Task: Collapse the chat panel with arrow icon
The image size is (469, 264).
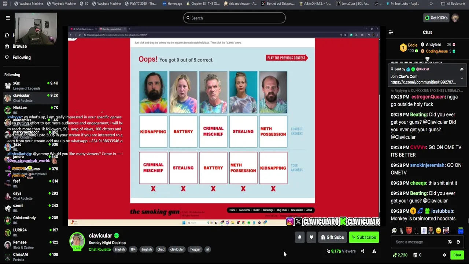Action: (x=391, y=32)
